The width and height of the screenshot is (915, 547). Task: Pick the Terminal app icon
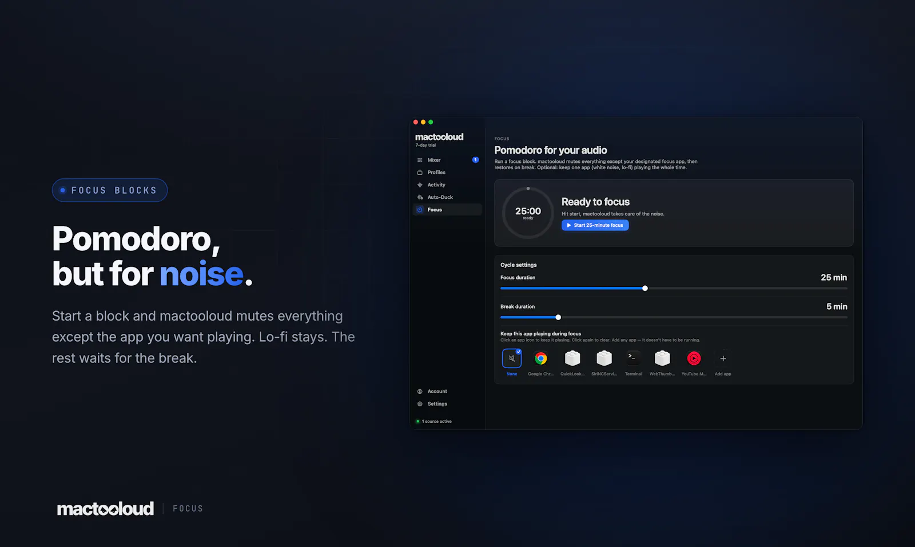click(x=633, y=358)
